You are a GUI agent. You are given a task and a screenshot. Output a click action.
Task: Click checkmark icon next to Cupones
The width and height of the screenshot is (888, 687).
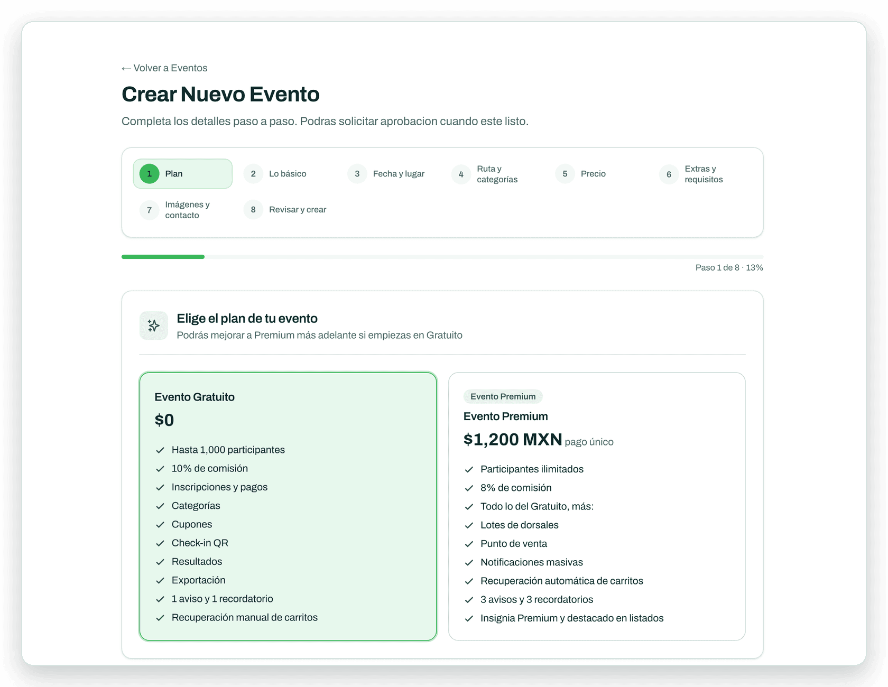160,525
